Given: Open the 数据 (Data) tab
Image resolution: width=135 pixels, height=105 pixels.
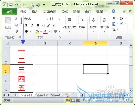Looking at the screenshot, I should click(76, 12).
